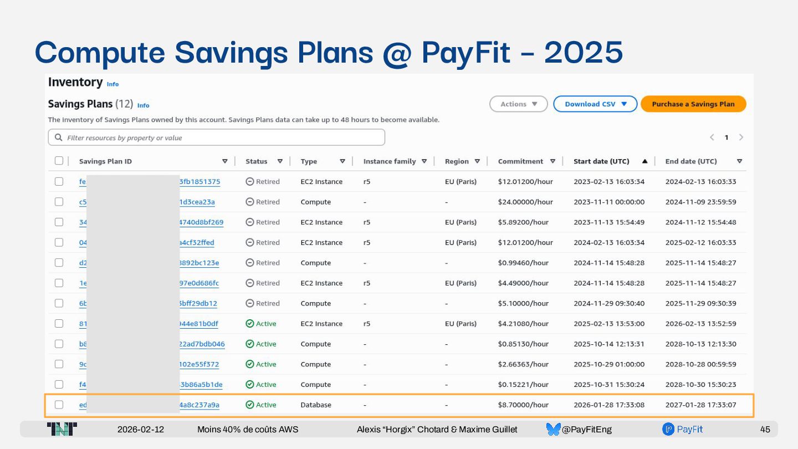Click Purchase a Savings Plan button
Screen dimensions: 798x449
(x=693, y=104)
